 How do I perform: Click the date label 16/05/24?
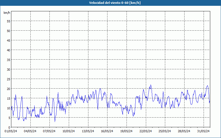[107, 131]
